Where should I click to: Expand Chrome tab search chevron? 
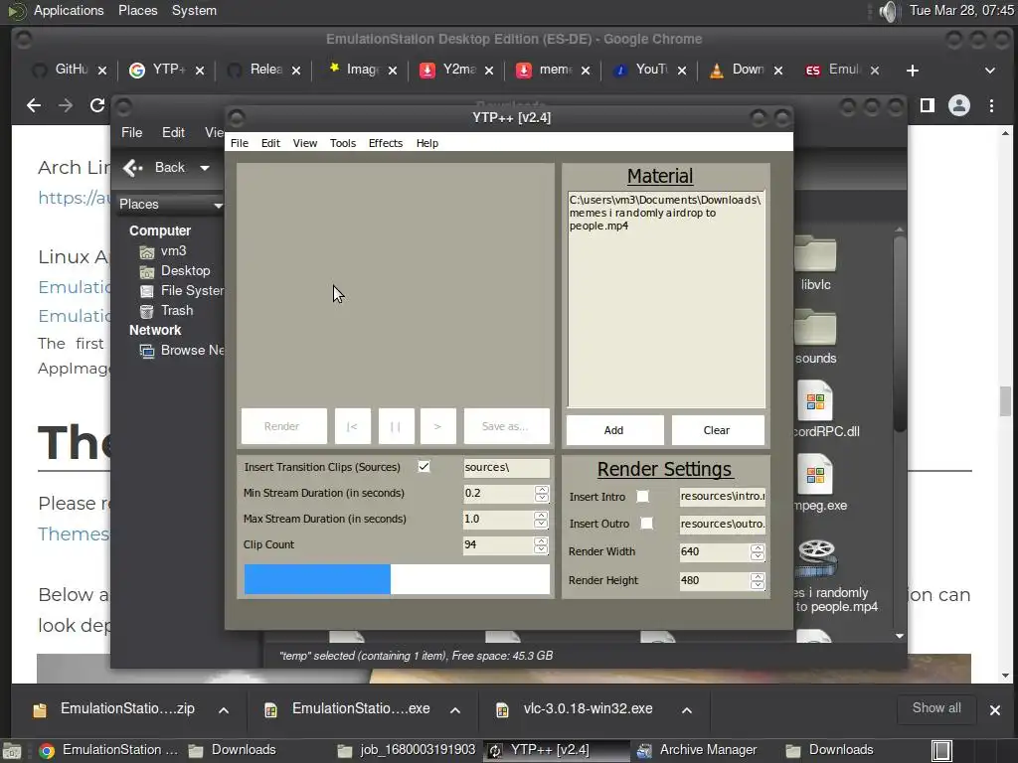tap(990, 71)
